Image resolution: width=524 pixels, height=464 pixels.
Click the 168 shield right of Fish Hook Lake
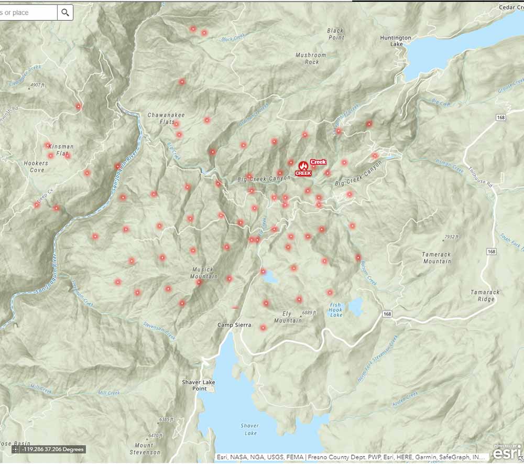point(387,314)
